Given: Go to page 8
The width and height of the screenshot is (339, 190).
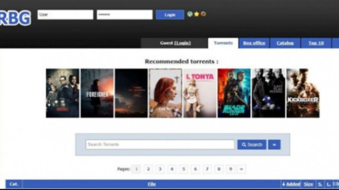Looking at the screenshot, I should tap(219, 169).
